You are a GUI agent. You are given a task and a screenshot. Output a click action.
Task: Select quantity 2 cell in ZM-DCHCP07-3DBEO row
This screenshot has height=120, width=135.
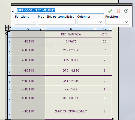[104, 111]
